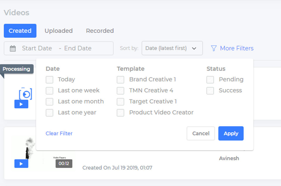
Task: Filter by Success status
Action: click(210, 91)
